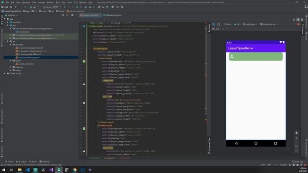Open the Default (en-us) locale dropdown
Viewport: 308px width, 173px height.
coord(269,25)
